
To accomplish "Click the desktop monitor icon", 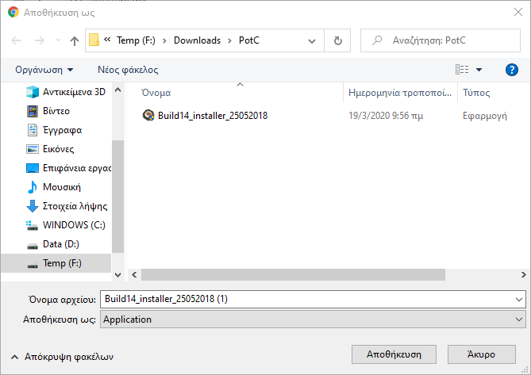I will point(33,168).
